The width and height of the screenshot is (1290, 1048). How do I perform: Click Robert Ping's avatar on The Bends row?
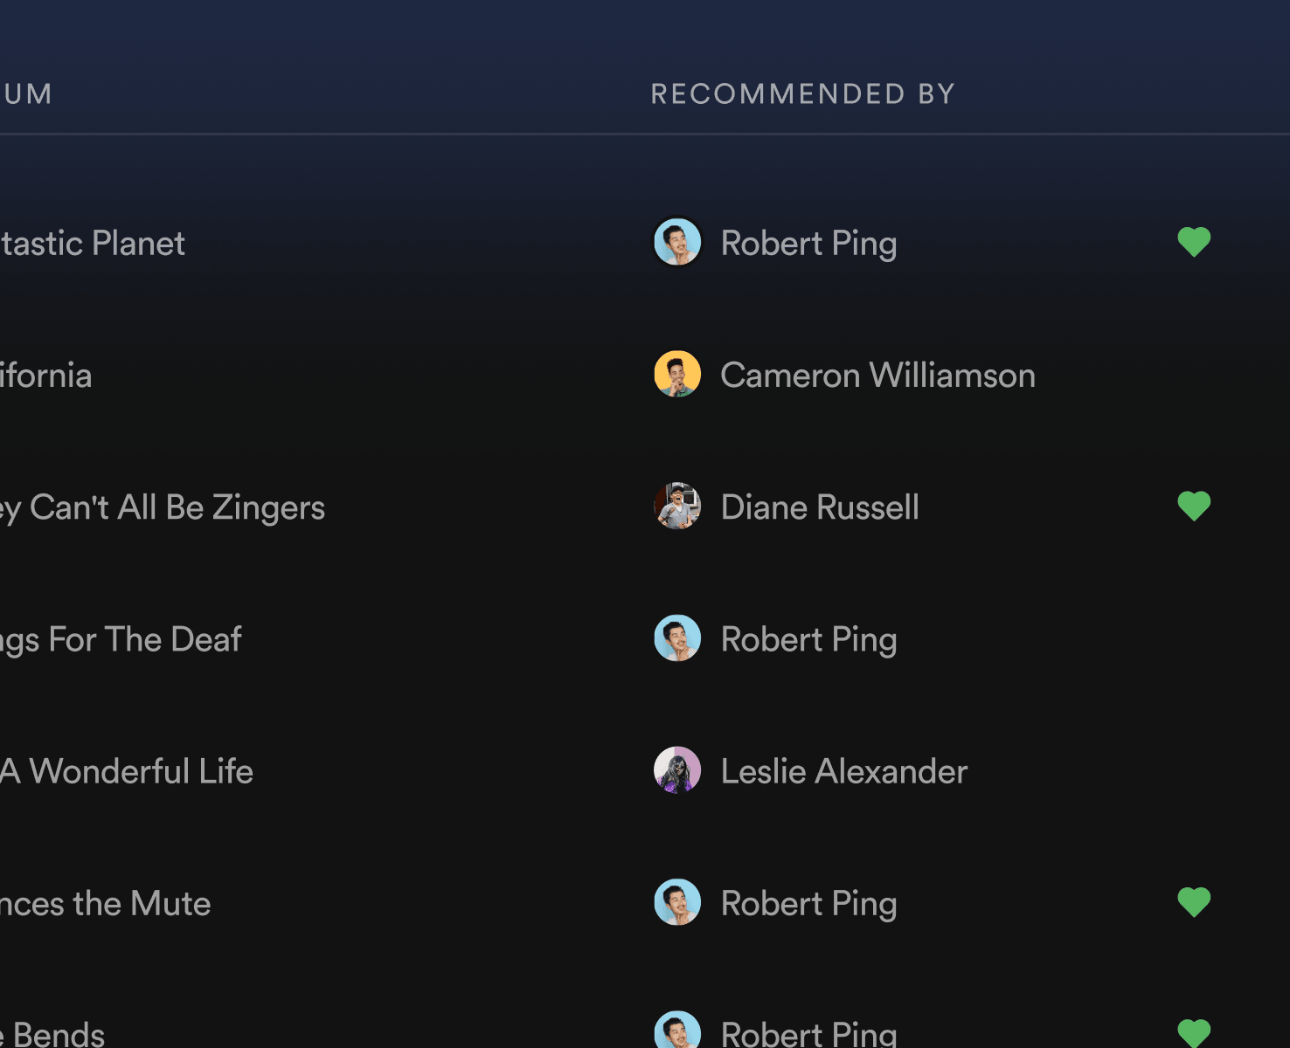tap(677, 1031)
